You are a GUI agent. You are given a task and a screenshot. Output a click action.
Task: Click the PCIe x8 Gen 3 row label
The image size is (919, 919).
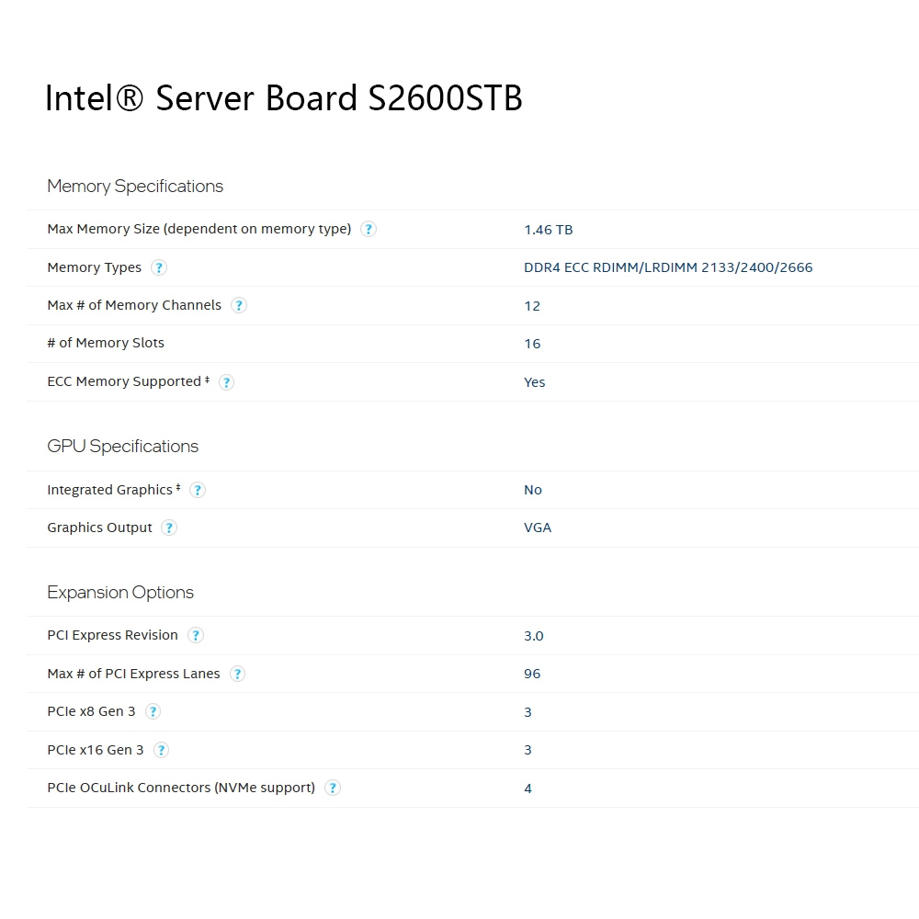click(x=91, y=711)
